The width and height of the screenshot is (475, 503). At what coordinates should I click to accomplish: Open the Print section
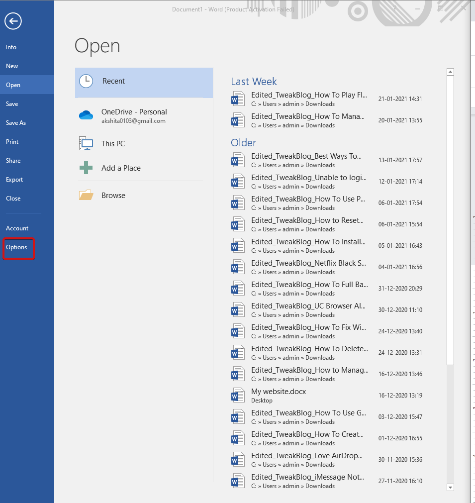click(12, 142)
